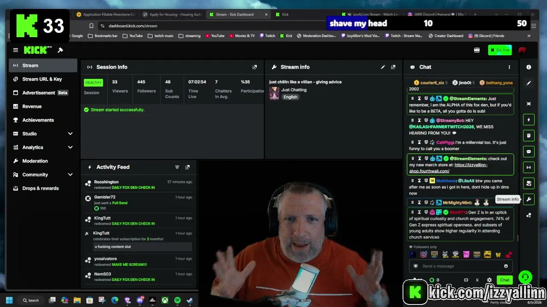Screen dimensions: 547x307
Task: Open the izzyallinn-shop.fourthwall.com link
Action: [448, 168]
